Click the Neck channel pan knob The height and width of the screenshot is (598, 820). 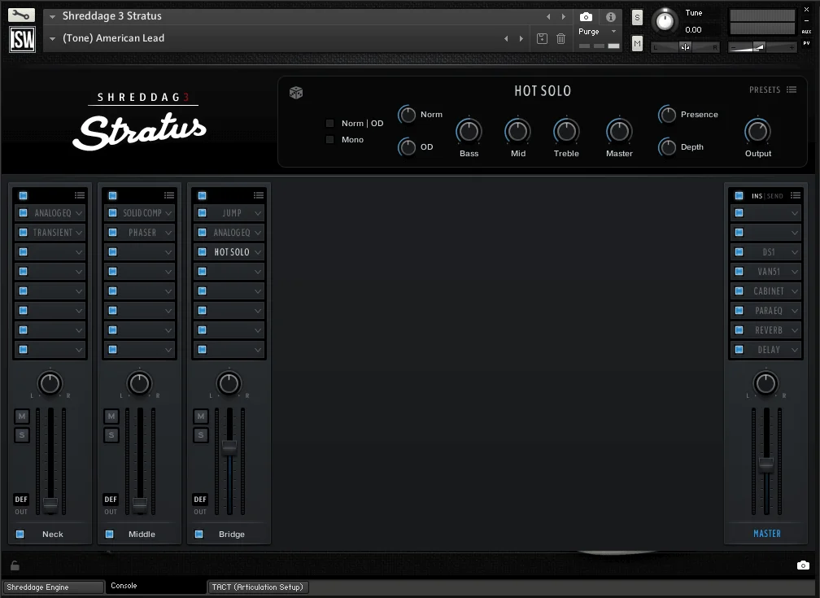coord(50,383)
